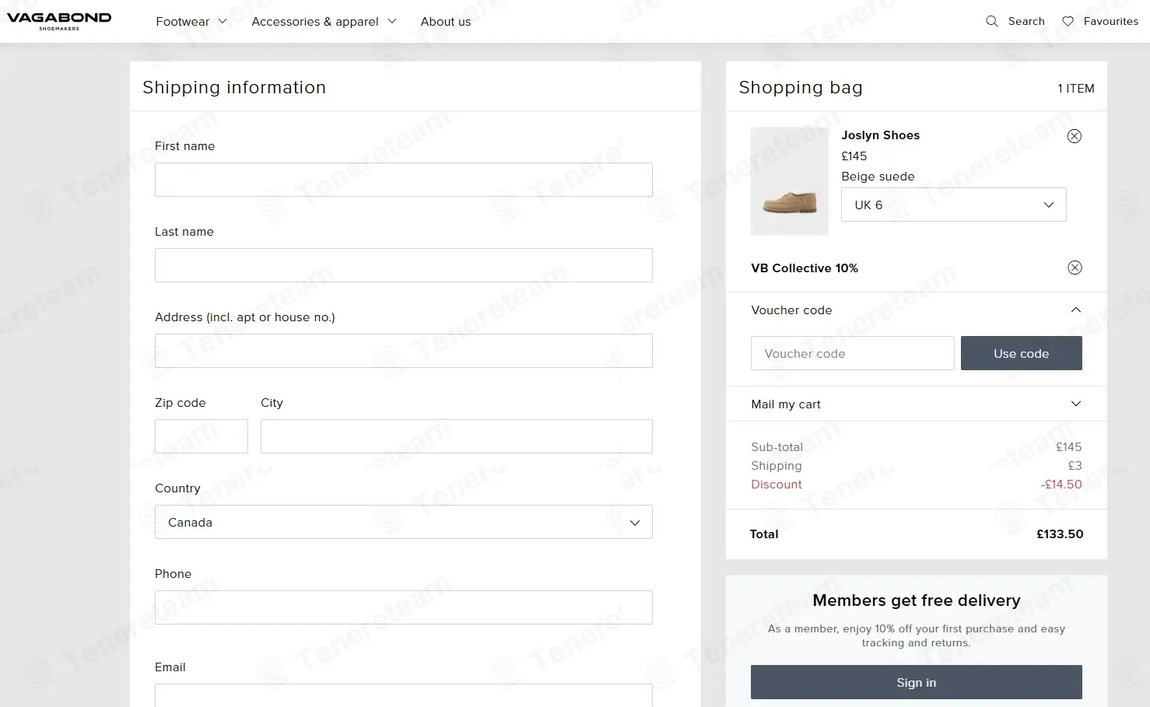Click the Shipping information heading

coord(234,87)
